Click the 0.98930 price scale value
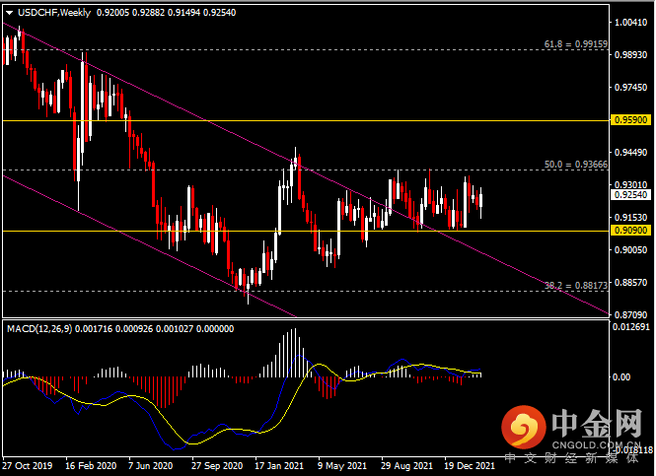 tap(630, 55)
